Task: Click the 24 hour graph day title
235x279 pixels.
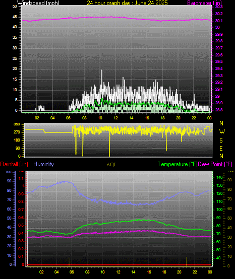Action: tap(127, 3)
